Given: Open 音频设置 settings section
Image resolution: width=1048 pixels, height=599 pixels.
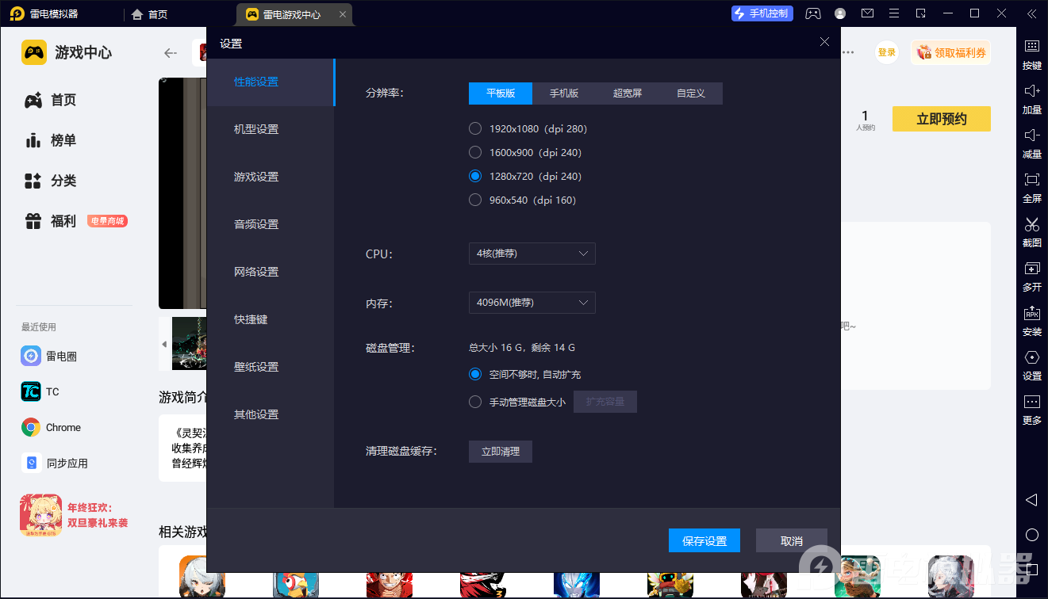Looking at the screenshot, I should (271, 225).
